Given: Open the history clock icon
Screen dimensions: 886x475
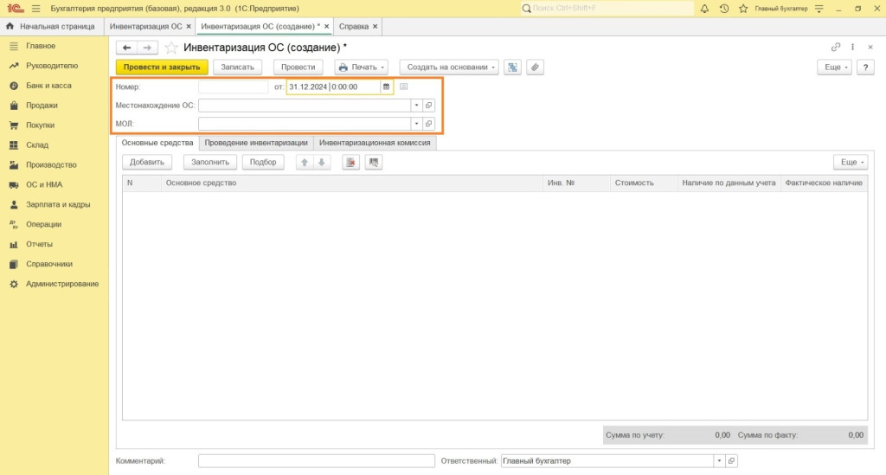Looking at the screenshot, I should click(x=724, y=9).
